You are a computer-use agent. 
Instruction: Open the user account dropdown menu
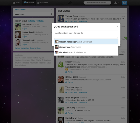click(x=116, y=3)
